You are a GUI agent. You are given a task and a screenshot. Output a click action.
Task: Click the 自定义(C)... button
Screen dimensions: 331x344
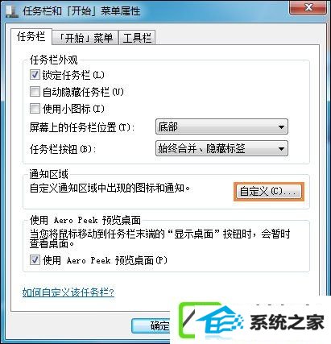coord(269,192)
